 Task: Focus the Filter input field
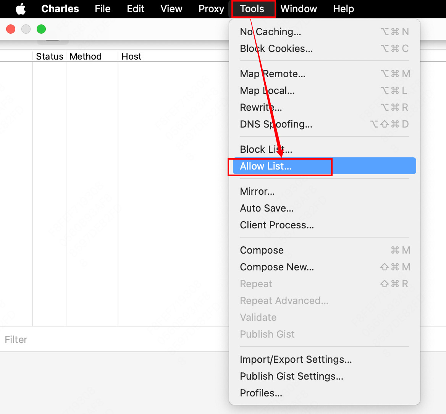[x=114, y=339]
